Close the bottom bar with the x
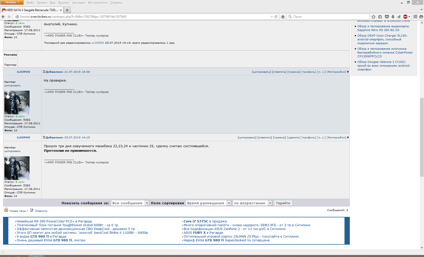Screen dimensions: 424x257 (3, 252)
